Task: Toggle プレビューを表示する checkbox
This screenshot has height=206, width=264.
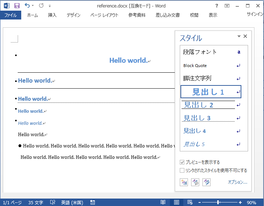Action: [x=182, y=162]
